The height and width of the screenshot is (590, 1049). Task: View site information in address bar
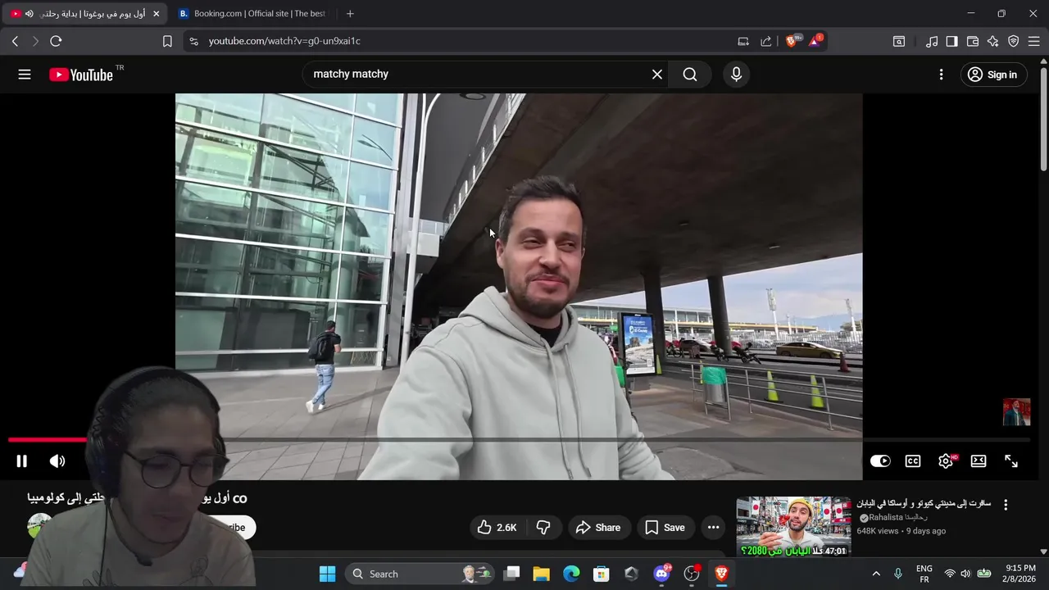193,41
